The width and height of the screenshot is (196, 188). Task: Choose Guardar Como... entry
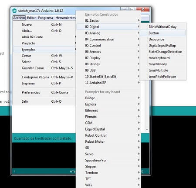pos(44,68)
